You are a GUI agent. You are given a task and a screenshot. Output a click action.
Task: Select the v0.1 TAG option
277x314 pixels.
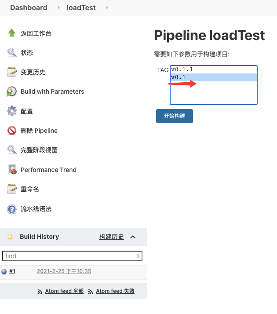[179, 77]
